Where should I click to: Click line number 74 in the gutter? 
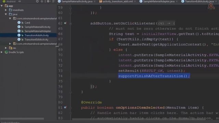[60, 76]
